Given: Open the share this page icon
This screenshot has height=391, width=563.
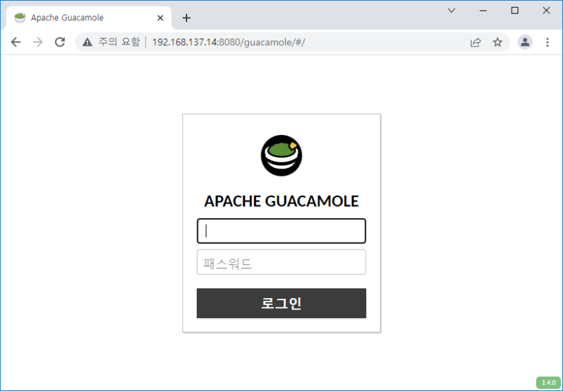Looking at the screenshot, I should point(476,42).
